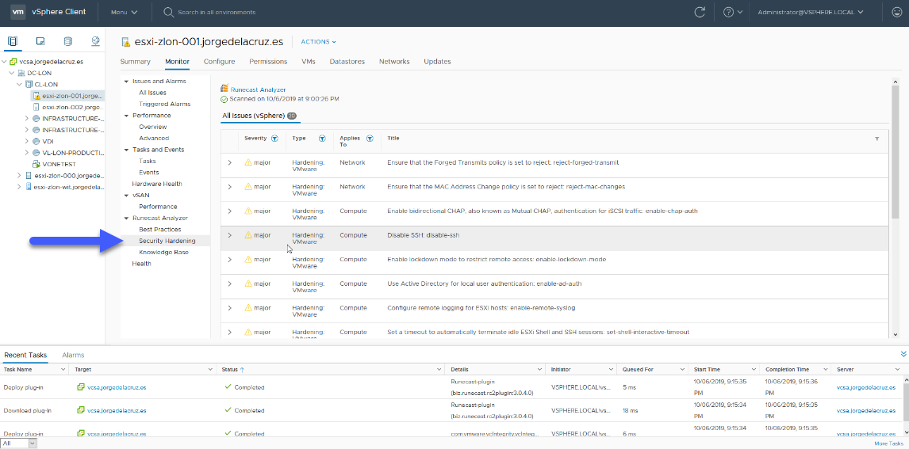Expand the enable-ad-auth issue row

[229, 283]
